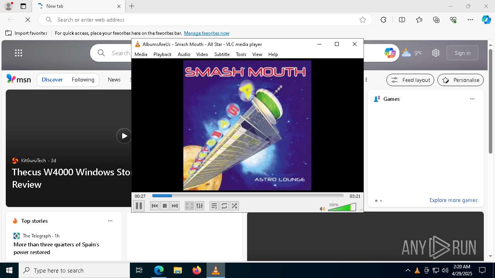Show VLC extended settings
495x278 pixels.
coord(200,206)
